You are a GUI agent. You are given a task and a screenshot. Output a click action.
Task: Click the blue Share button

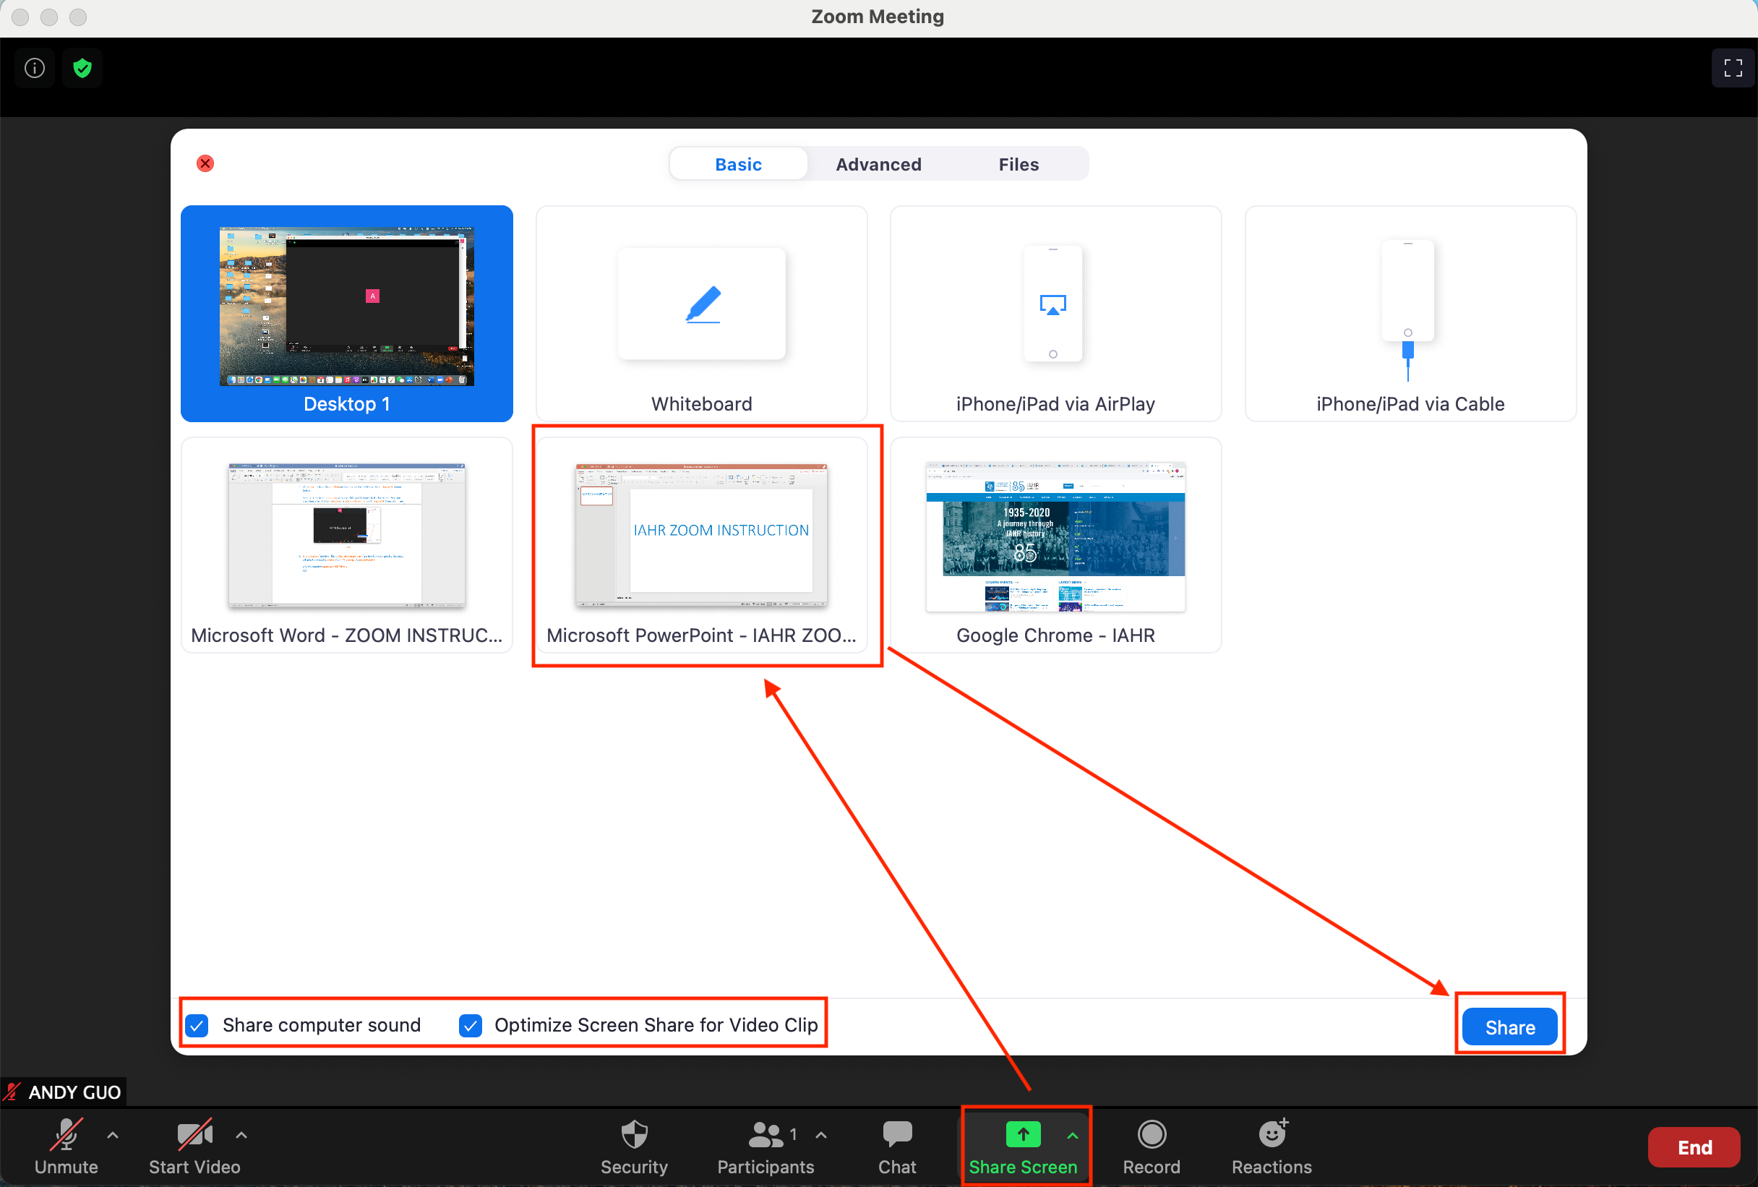pyautogui.click(x=1510, y=1027)
